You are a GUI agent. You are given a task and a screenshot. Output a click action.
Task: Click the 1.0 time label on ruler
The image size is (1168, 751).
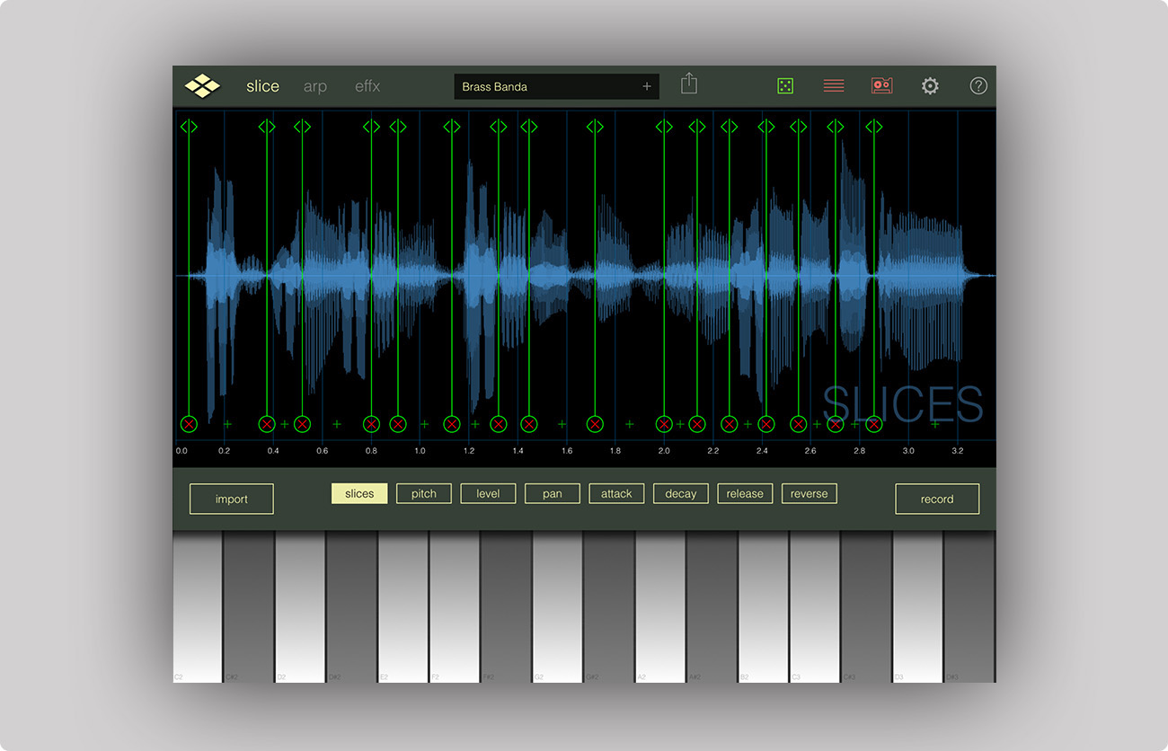pos(420,451)
